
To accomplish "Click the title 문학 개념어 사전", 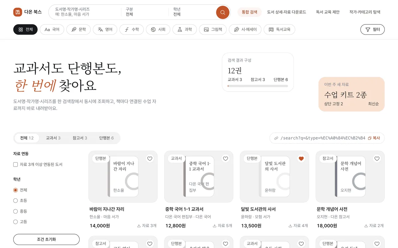I will pyautogui.click(x=332, y=209).
